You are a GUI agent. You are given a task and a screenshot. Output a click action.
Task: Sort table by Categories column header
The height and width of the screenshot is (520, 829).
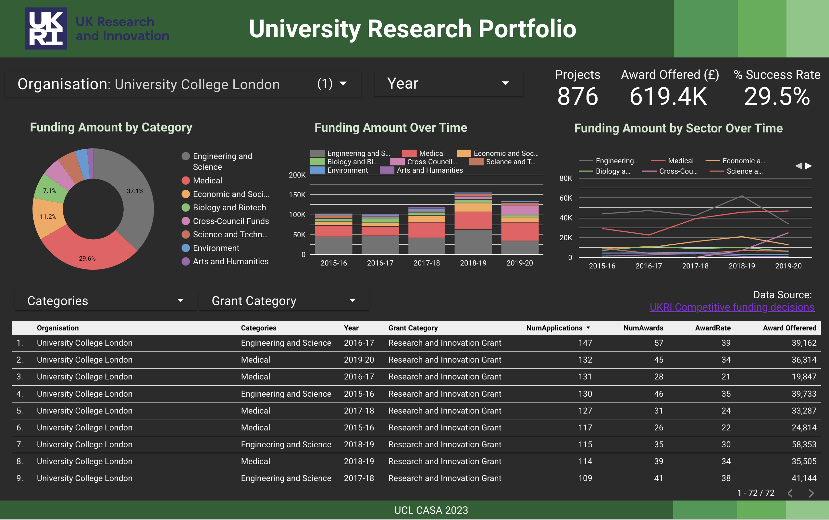[x=259, y=328]
